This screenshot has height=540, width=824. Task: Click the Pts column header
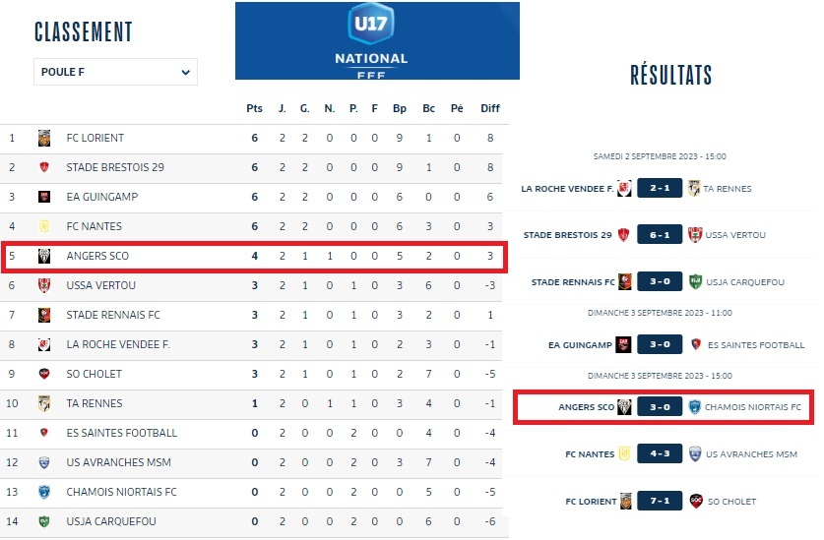(254, 108)
